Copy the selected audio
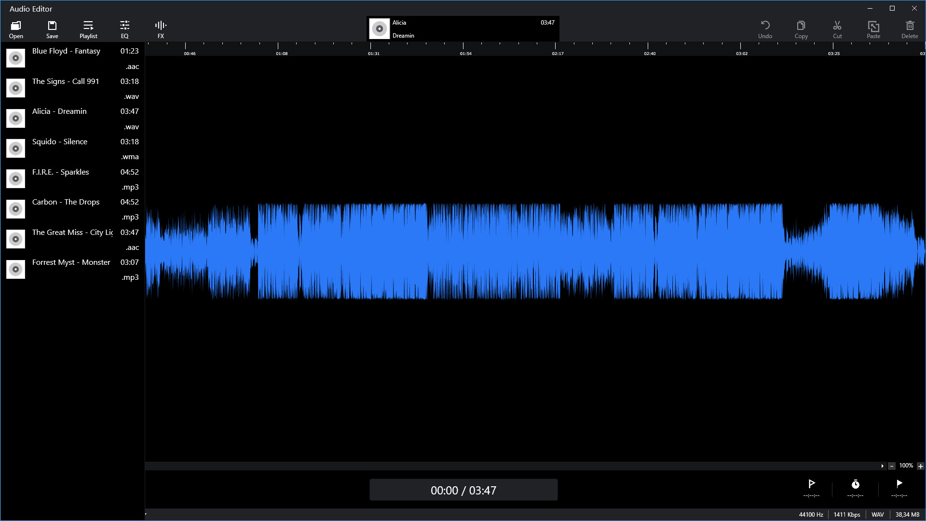The height and width of the screenshot is (521, 926). (801, 29)
